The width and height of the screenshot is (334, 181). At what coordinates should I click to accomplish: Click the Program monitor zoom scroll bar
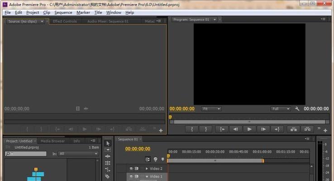coord(249,122)
